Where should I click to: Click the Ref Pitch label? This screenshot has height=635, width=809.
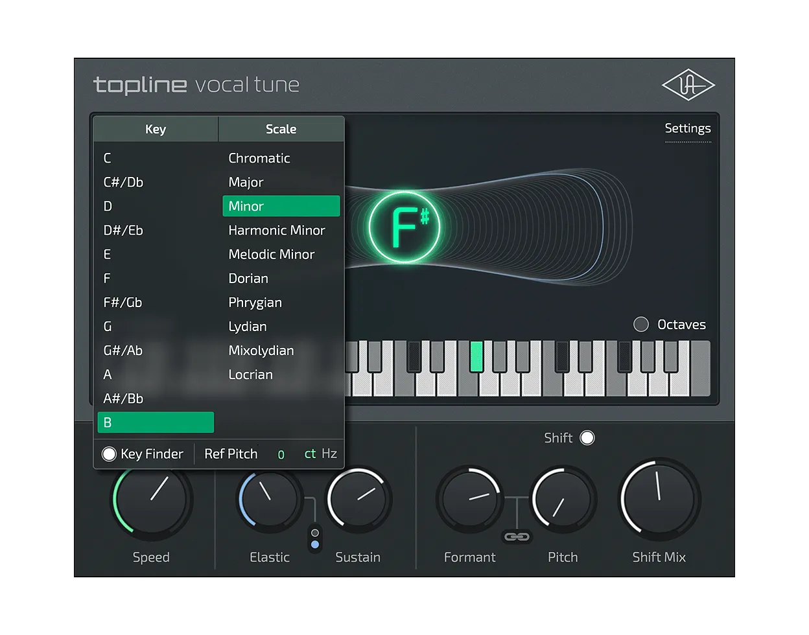(x=231, y=454)
